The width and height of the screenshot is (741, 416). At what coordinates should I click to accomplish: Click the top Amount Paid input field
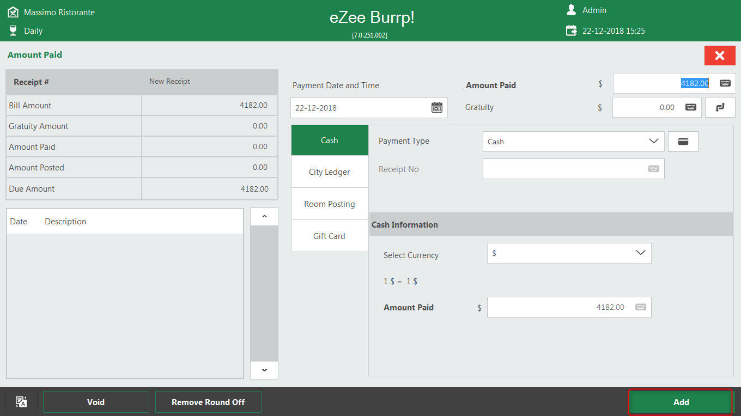point(675,83)
